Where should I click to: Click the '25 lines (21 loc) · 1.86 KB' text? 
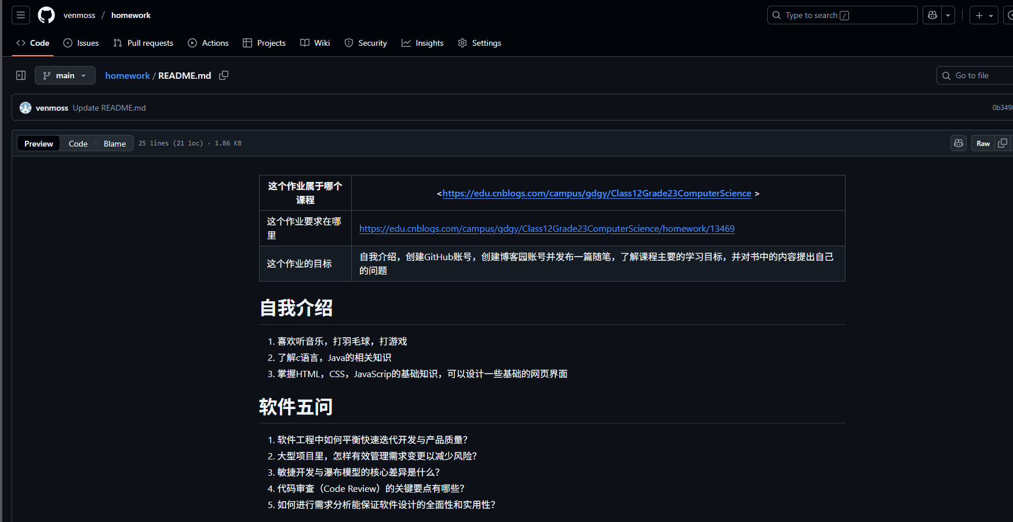190,143
